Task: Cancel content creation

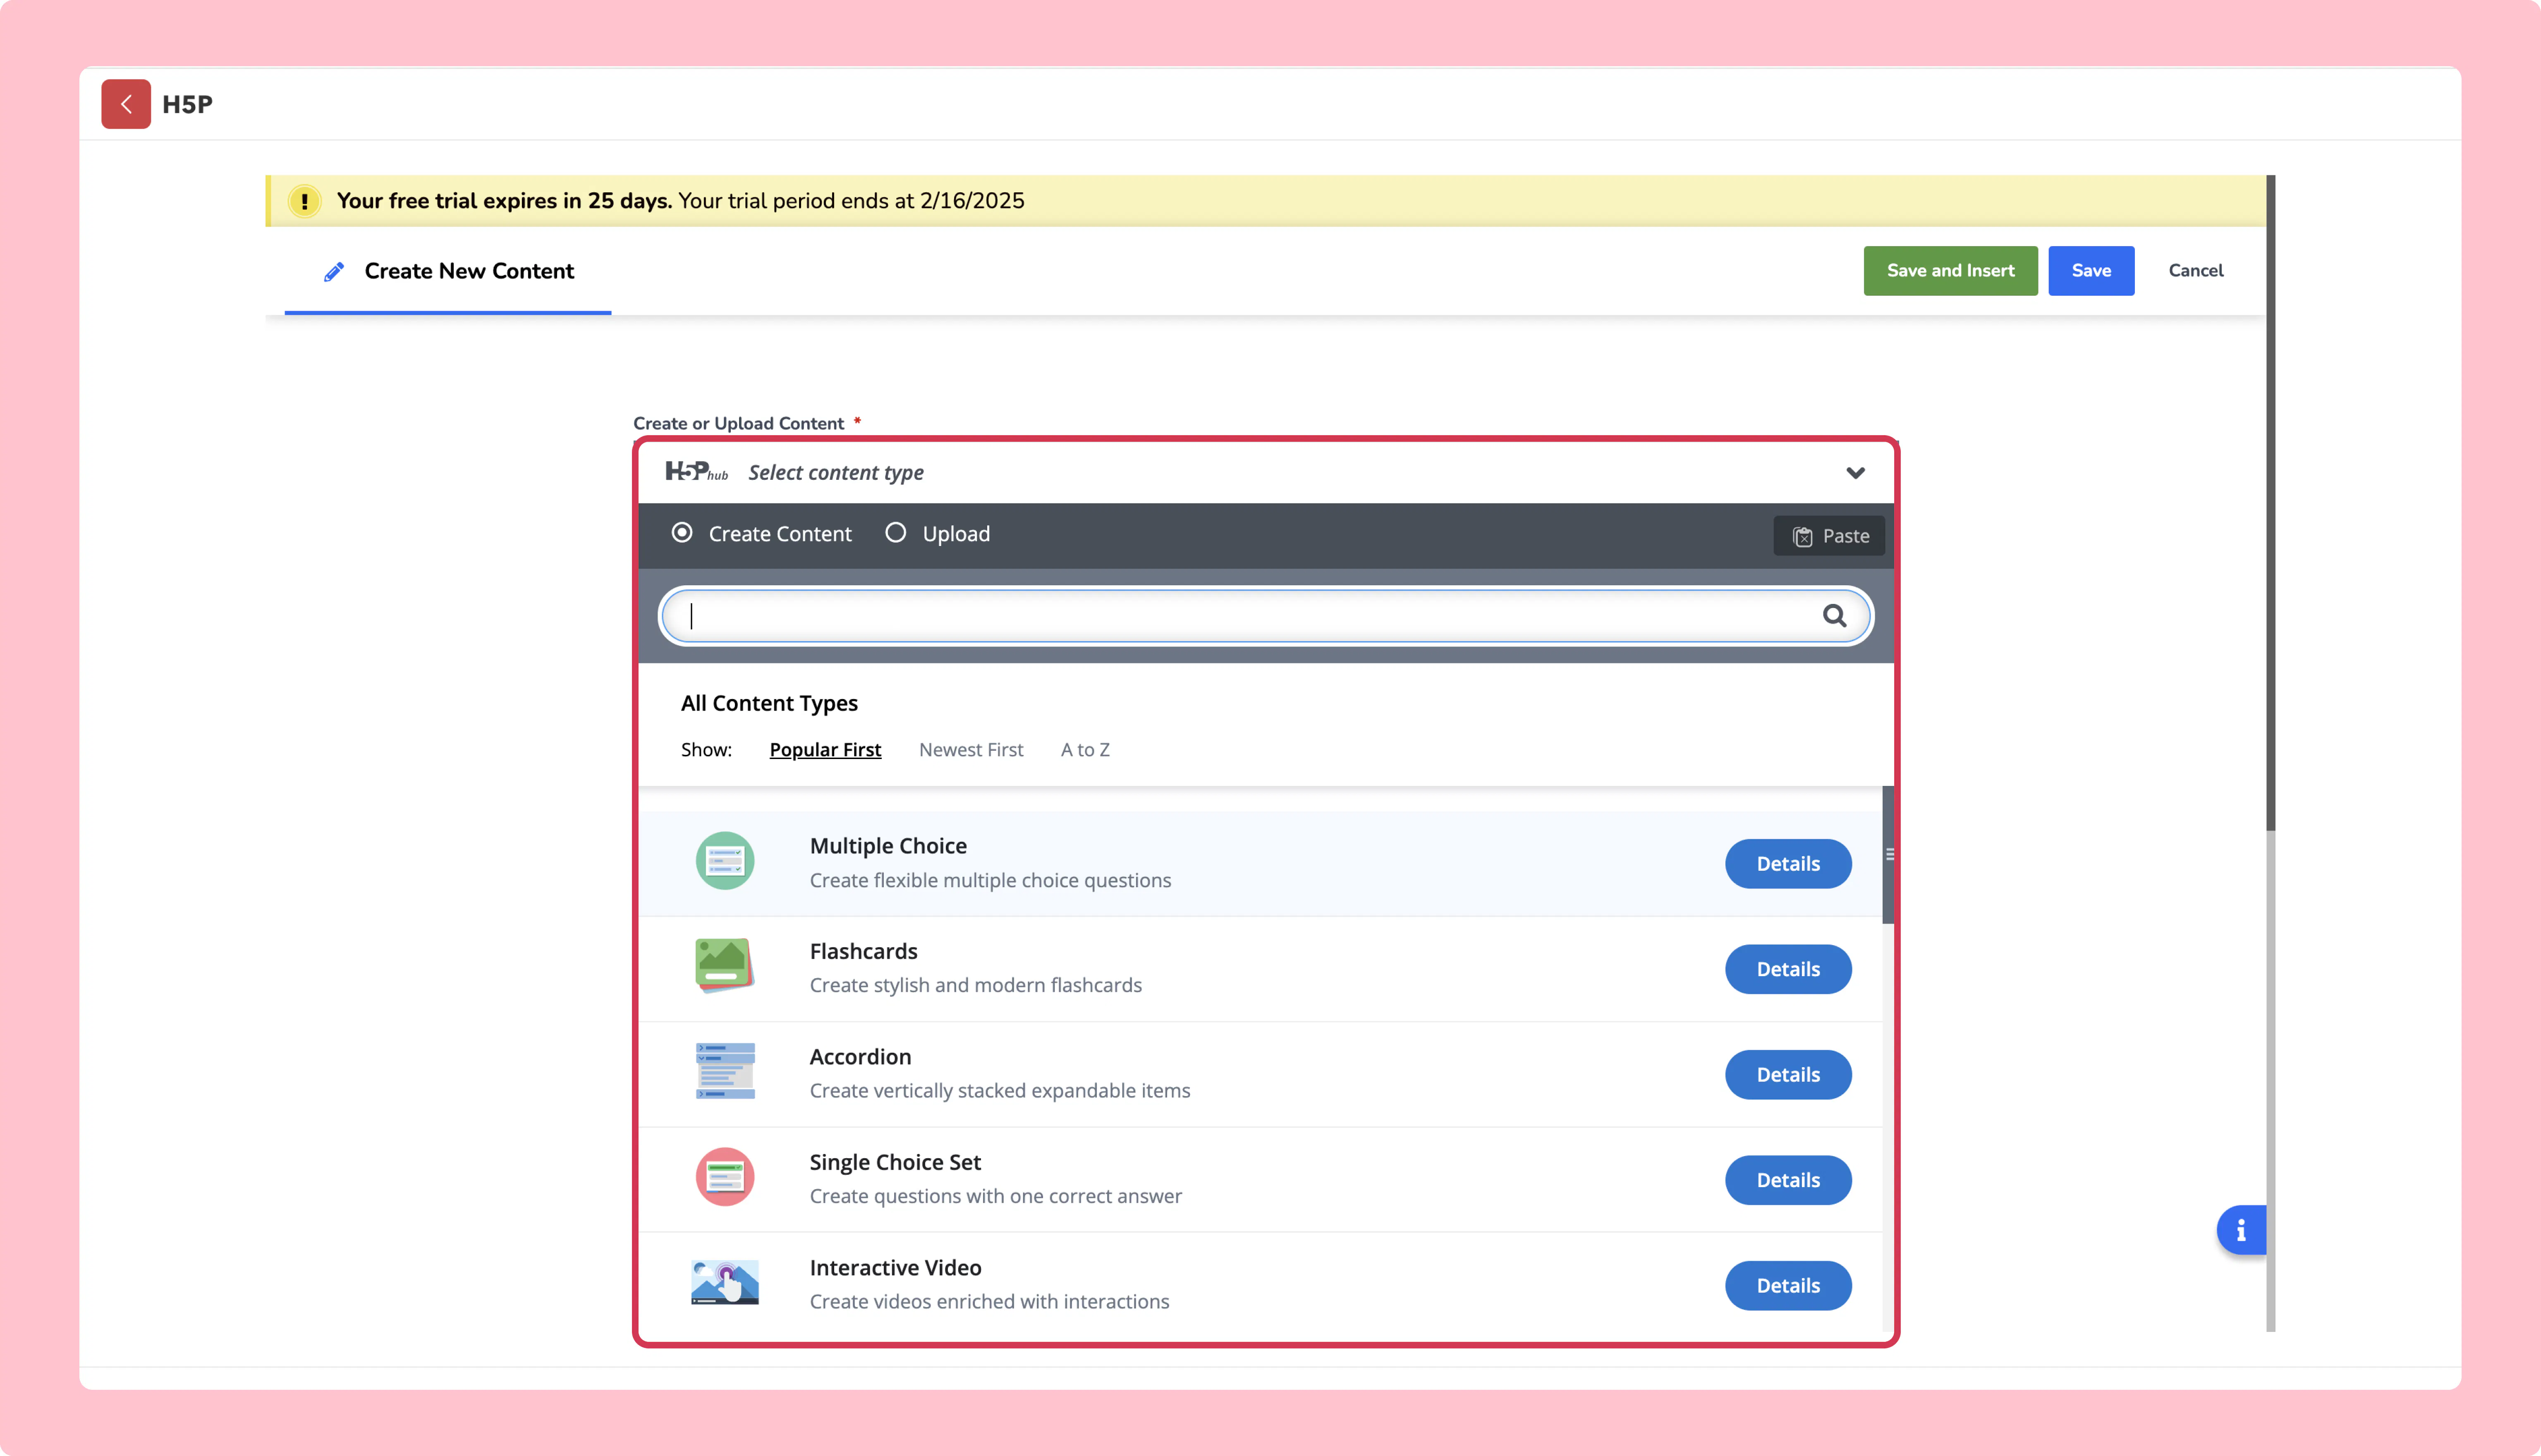Action: 2196,271
